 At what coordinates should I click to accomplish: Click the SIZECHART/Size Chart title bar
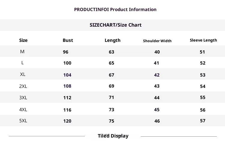coord(115,25)
